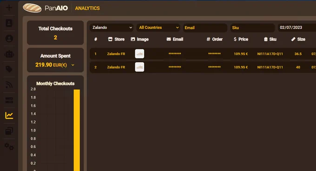Open the accounts user icon in sidebar
This screenshot has height=171, width=316.
coord(9,39)
